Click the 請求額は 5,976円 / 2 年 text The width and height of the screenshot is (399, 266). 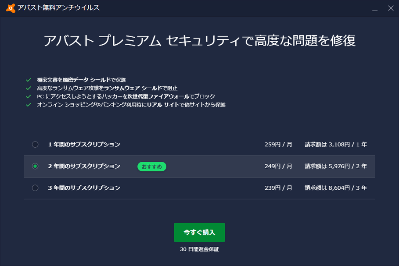(x=336, y=166)
